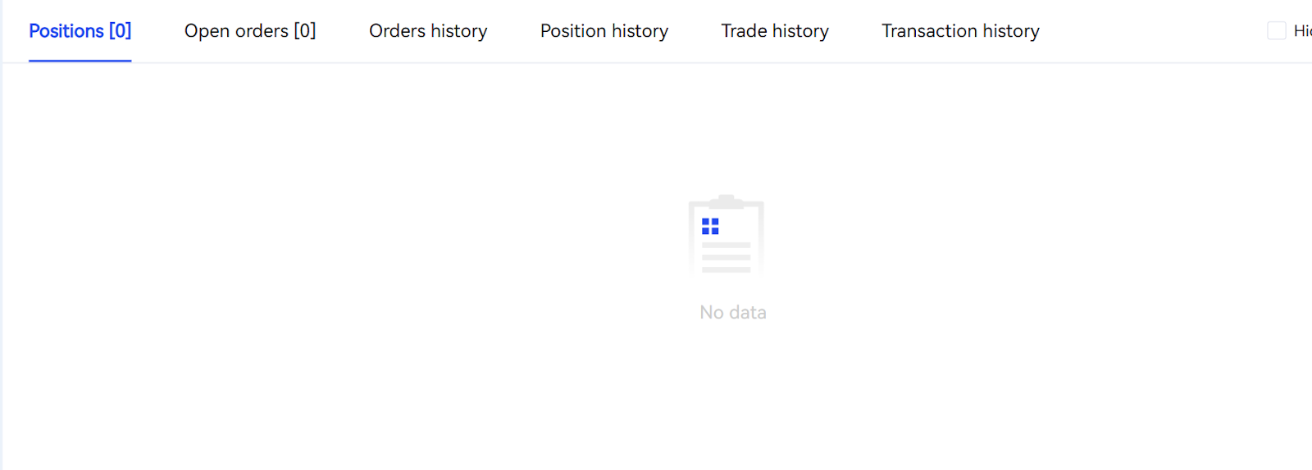
Task: Click the word 'Orders' in Orders history
Action: [x=397, y=31]
